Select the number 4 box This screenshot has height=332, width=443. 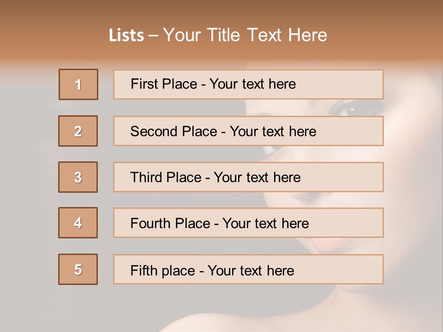(x=78, y=223)
